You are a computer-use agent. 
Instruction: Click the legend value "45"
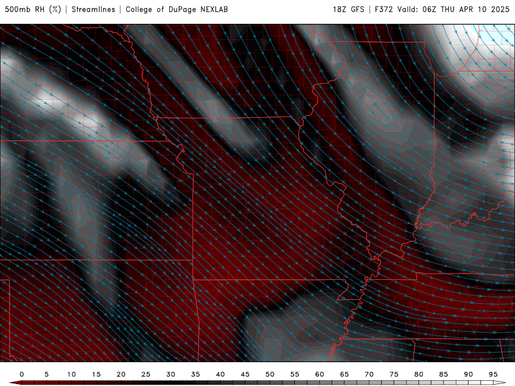pos(245,374)
